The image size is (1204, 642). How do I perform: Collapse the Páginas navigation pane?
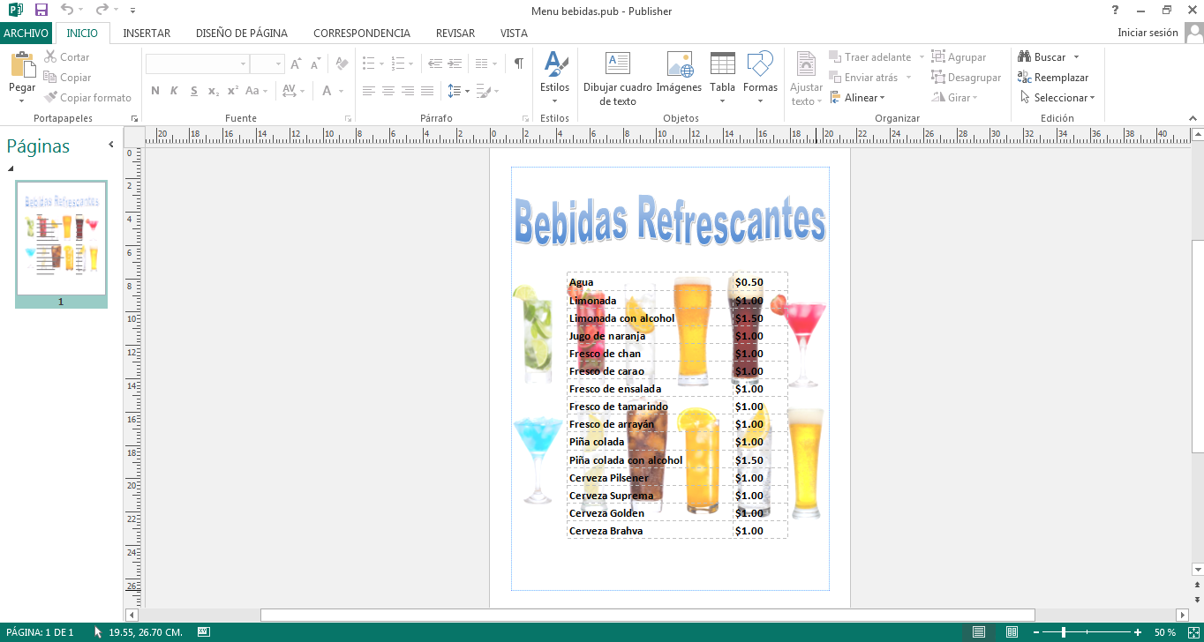click(x=111, y=145)
